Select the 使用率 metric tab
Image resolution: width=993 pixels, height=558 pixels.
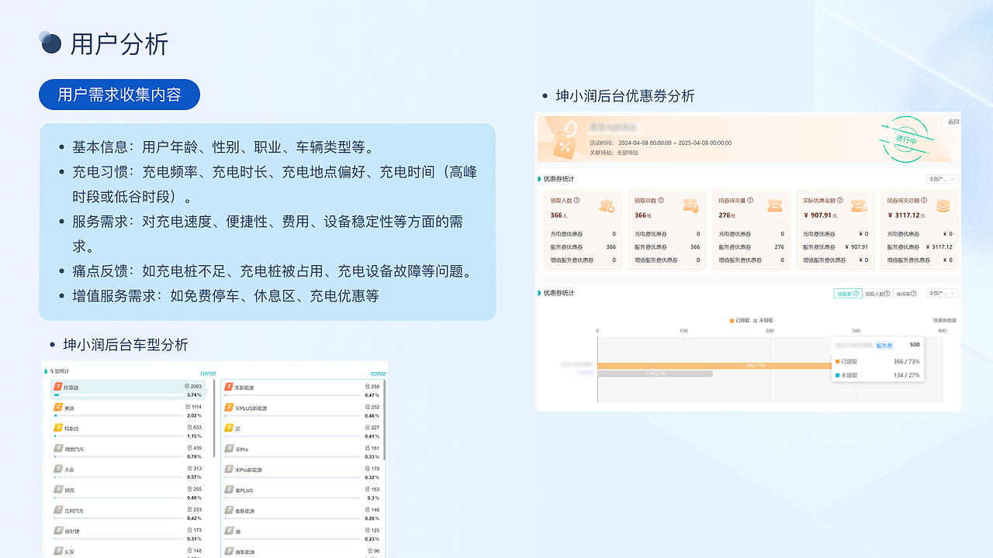pos(907,294)
